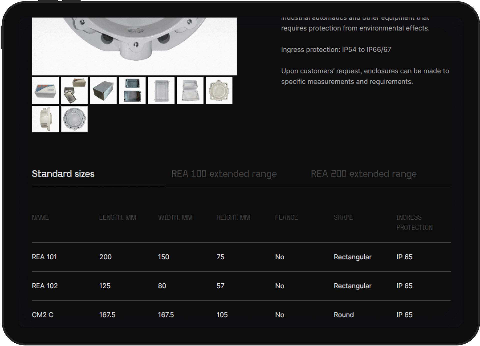Select the highlighted round gray enclosure thumbnail
The image size is (480, 346).
click(74, 119)
